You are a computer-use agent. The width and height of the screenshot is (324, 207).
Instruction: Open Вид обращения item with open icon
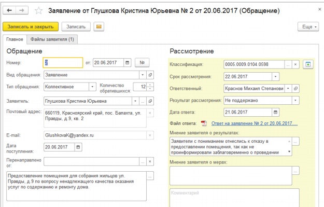[x=150, y=75]
